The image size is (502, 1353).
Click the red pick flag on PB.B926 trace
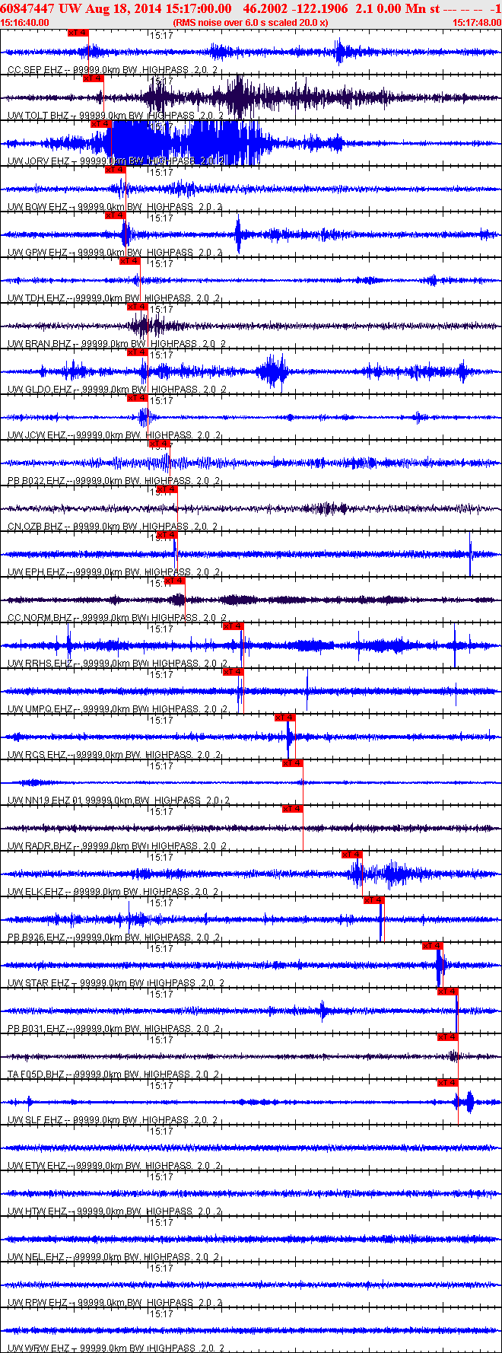coord(373,900)
